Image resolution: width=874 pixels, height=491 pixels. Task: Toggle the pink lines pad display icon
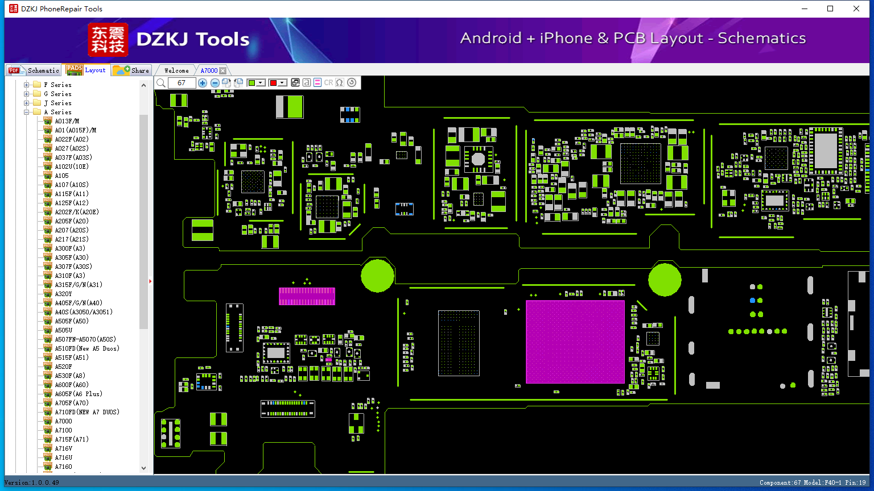[318, 83]
